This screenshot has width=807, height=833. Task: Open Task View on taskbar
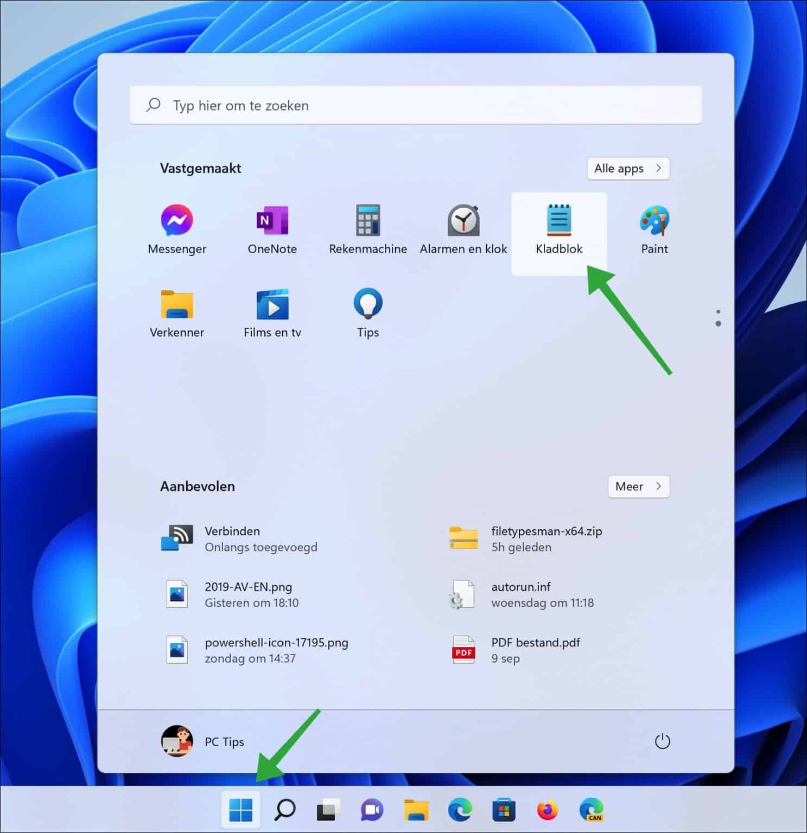[328, 810]
